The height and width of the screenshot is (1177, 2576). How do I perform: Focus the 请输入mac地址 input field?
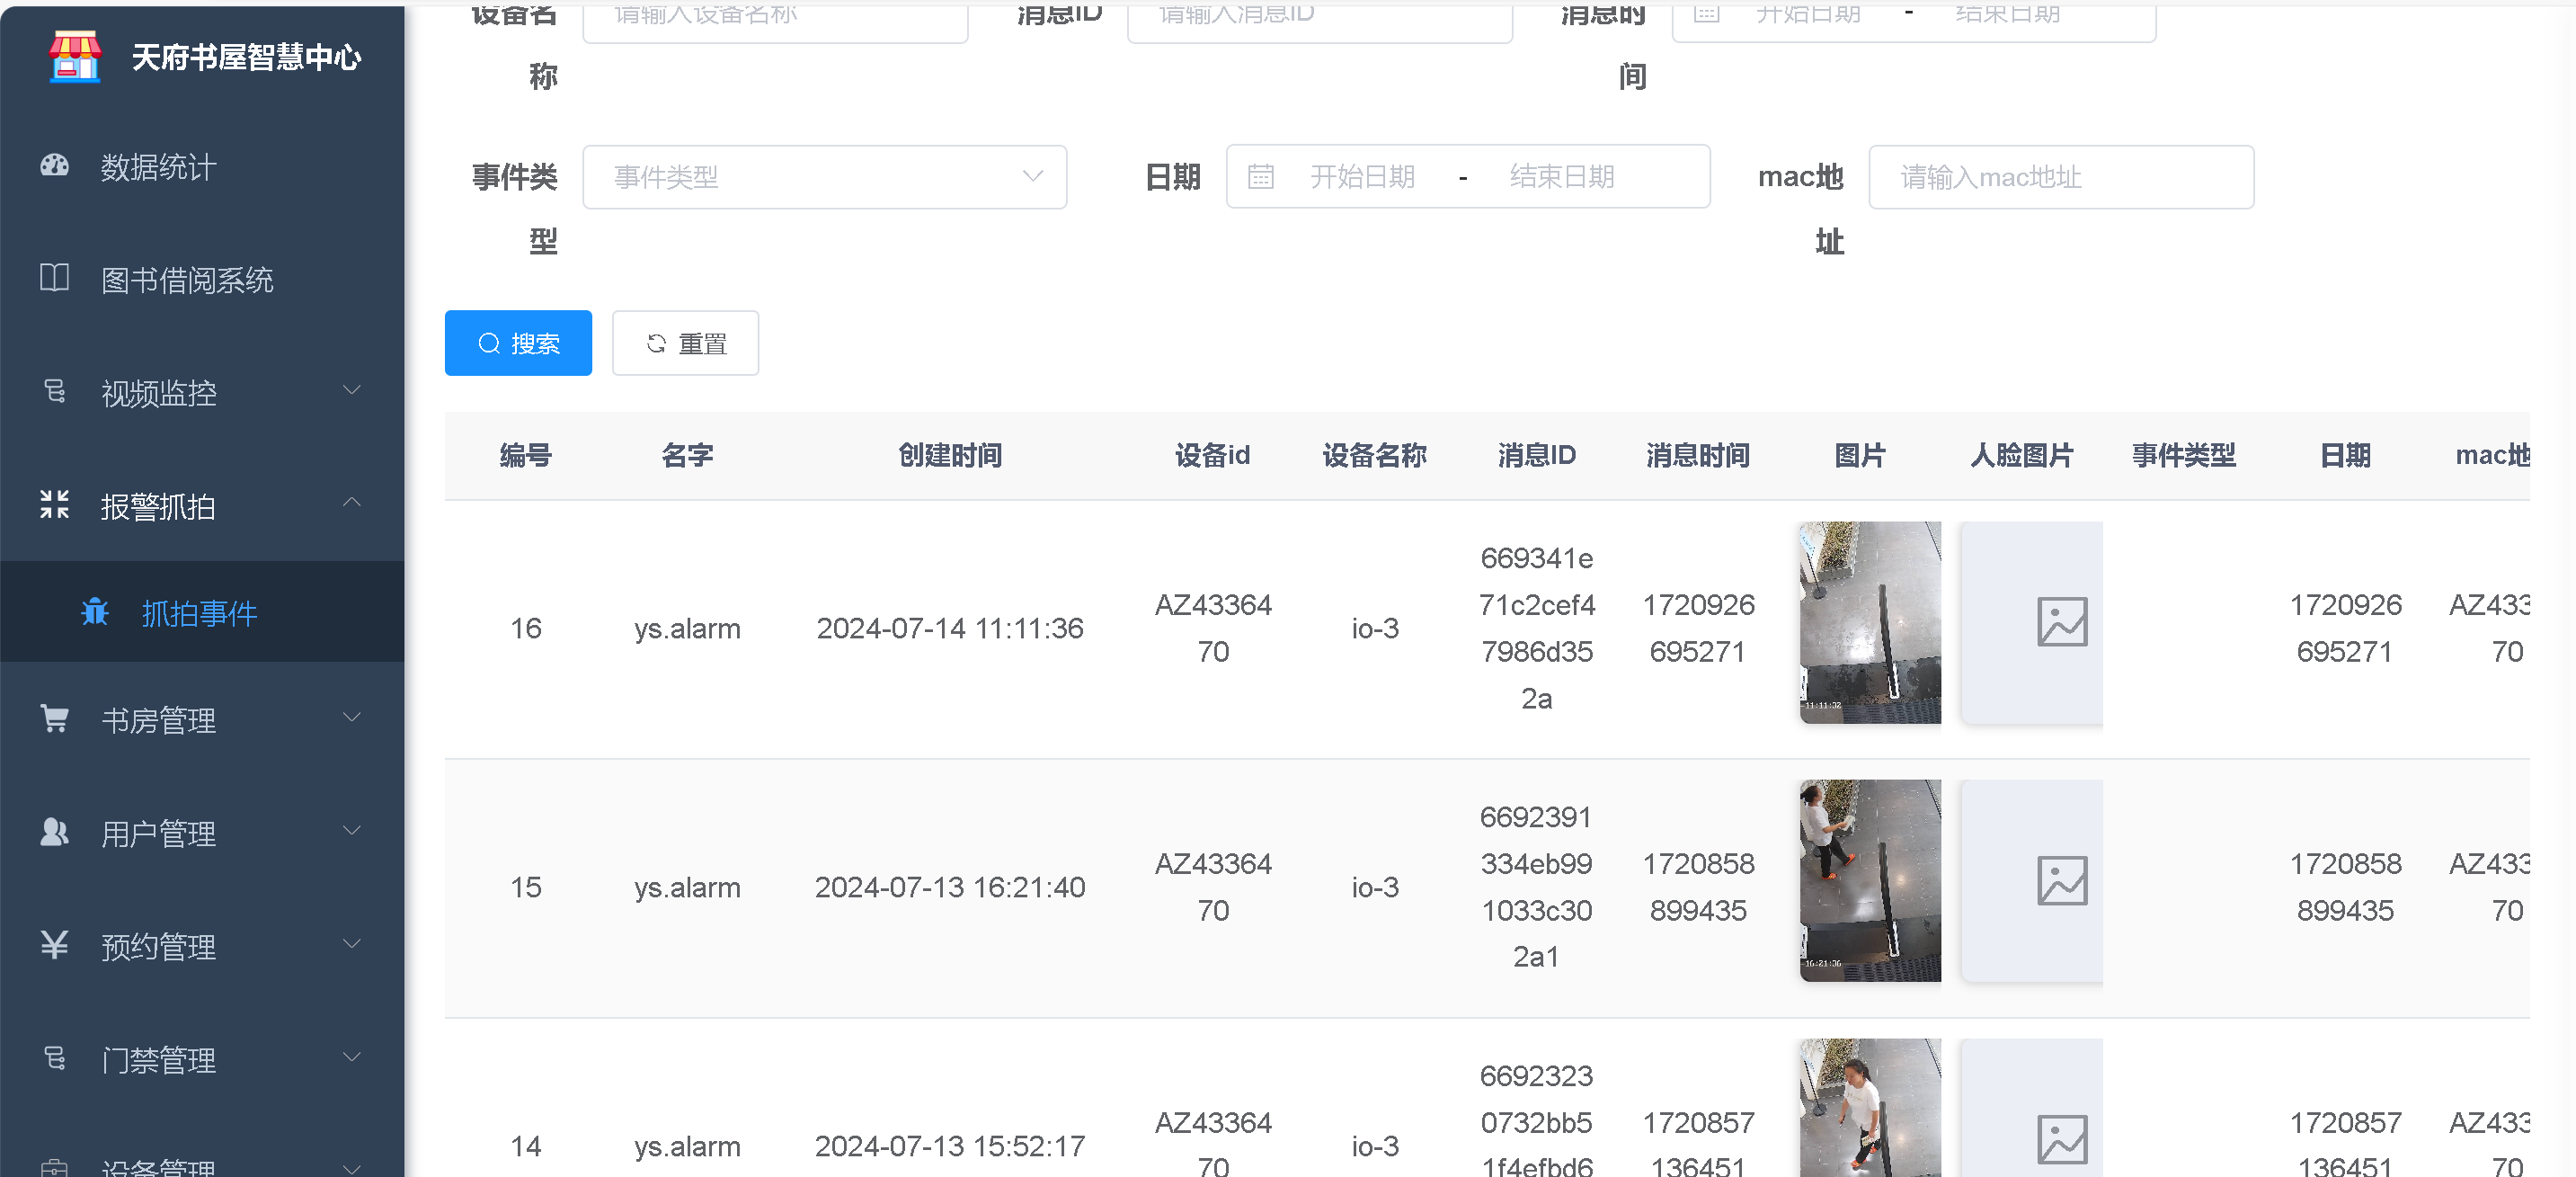[x=2061, y=177]
